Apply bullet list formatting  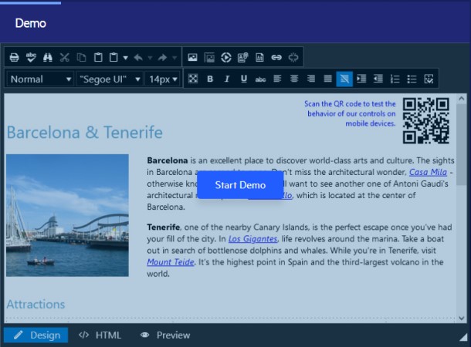(x=412, y=79)
